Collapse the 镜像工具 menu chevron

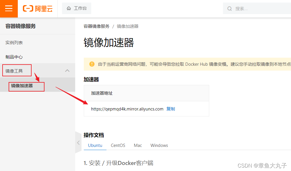pos(67,71)
